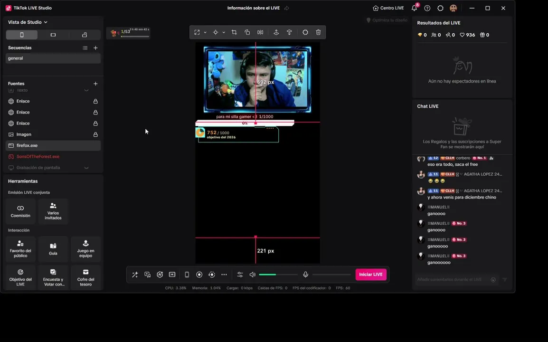The height and width of the screenshot is (342, 548).
Task: Open source settings gear in the toolbar
Action: [x=305, y=32]
